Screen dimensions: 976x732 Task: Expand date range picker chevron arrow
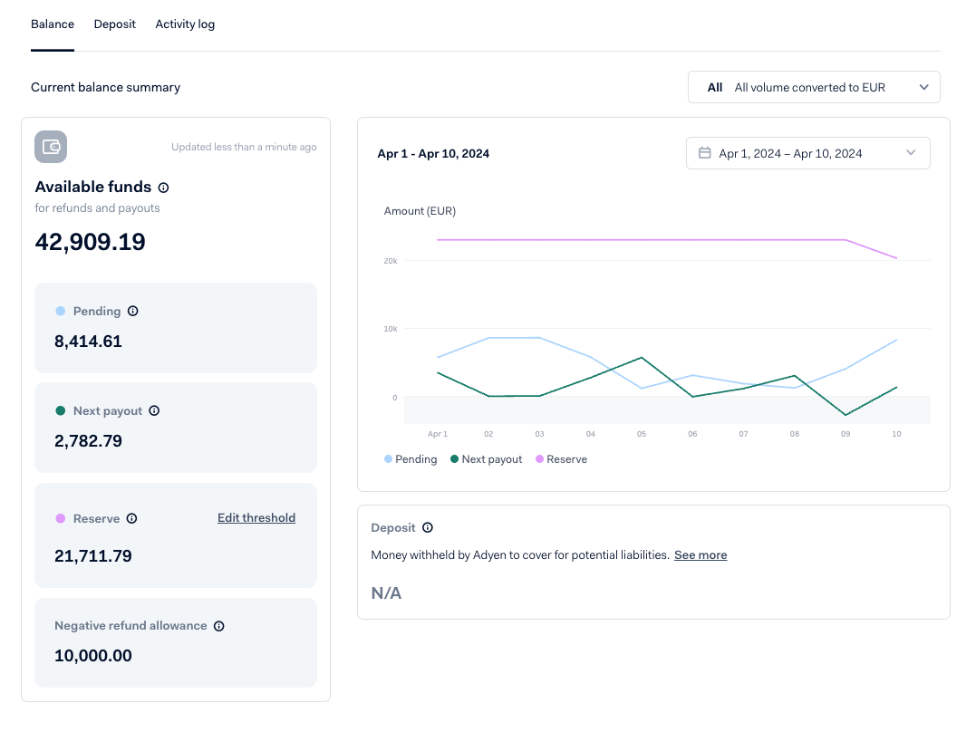(911, 154)
